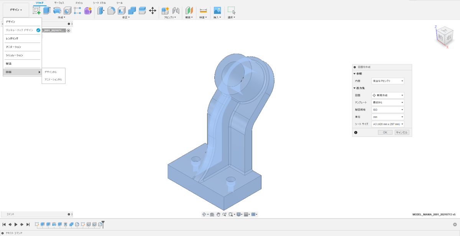The width and height of the screenshot is (460, 236).
Task: Open the アセンブリ panel dropdown
Action: pyautogui.click(x=170, y=17)
